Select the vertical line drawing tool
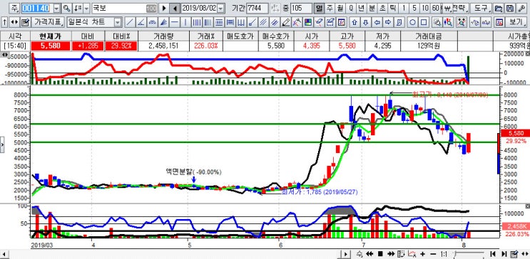 point(185,23)
